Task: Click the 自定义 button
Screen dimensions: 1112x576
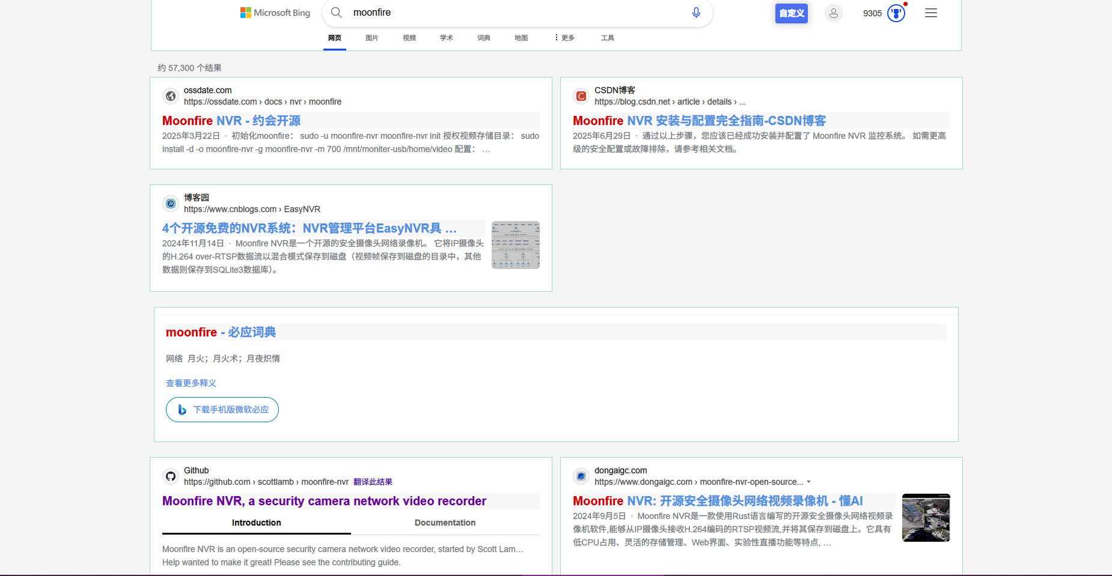Action: tap(791, 13)
